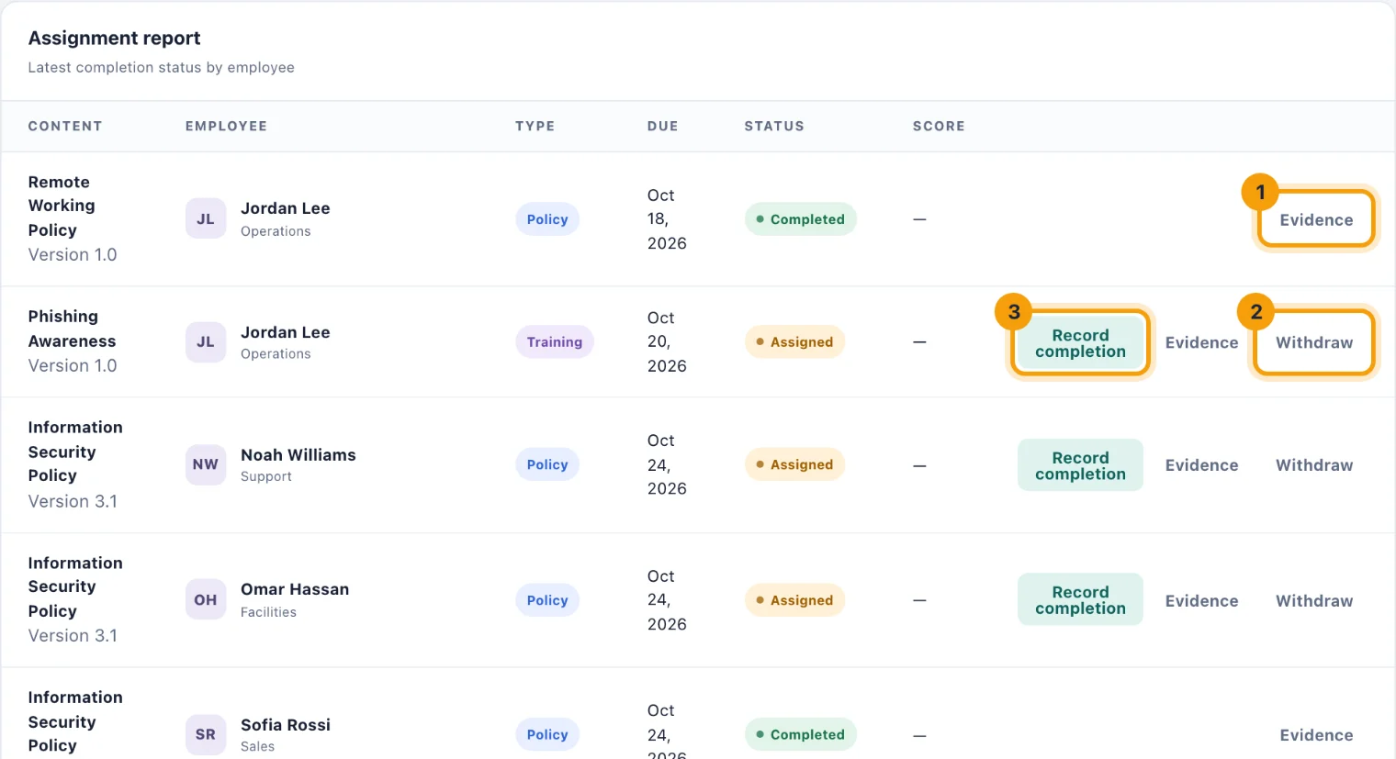Viewport: 1396px width, 759px height.
Task: Click Policy badge in Sofia Rossi row
Action: point(547,734)
